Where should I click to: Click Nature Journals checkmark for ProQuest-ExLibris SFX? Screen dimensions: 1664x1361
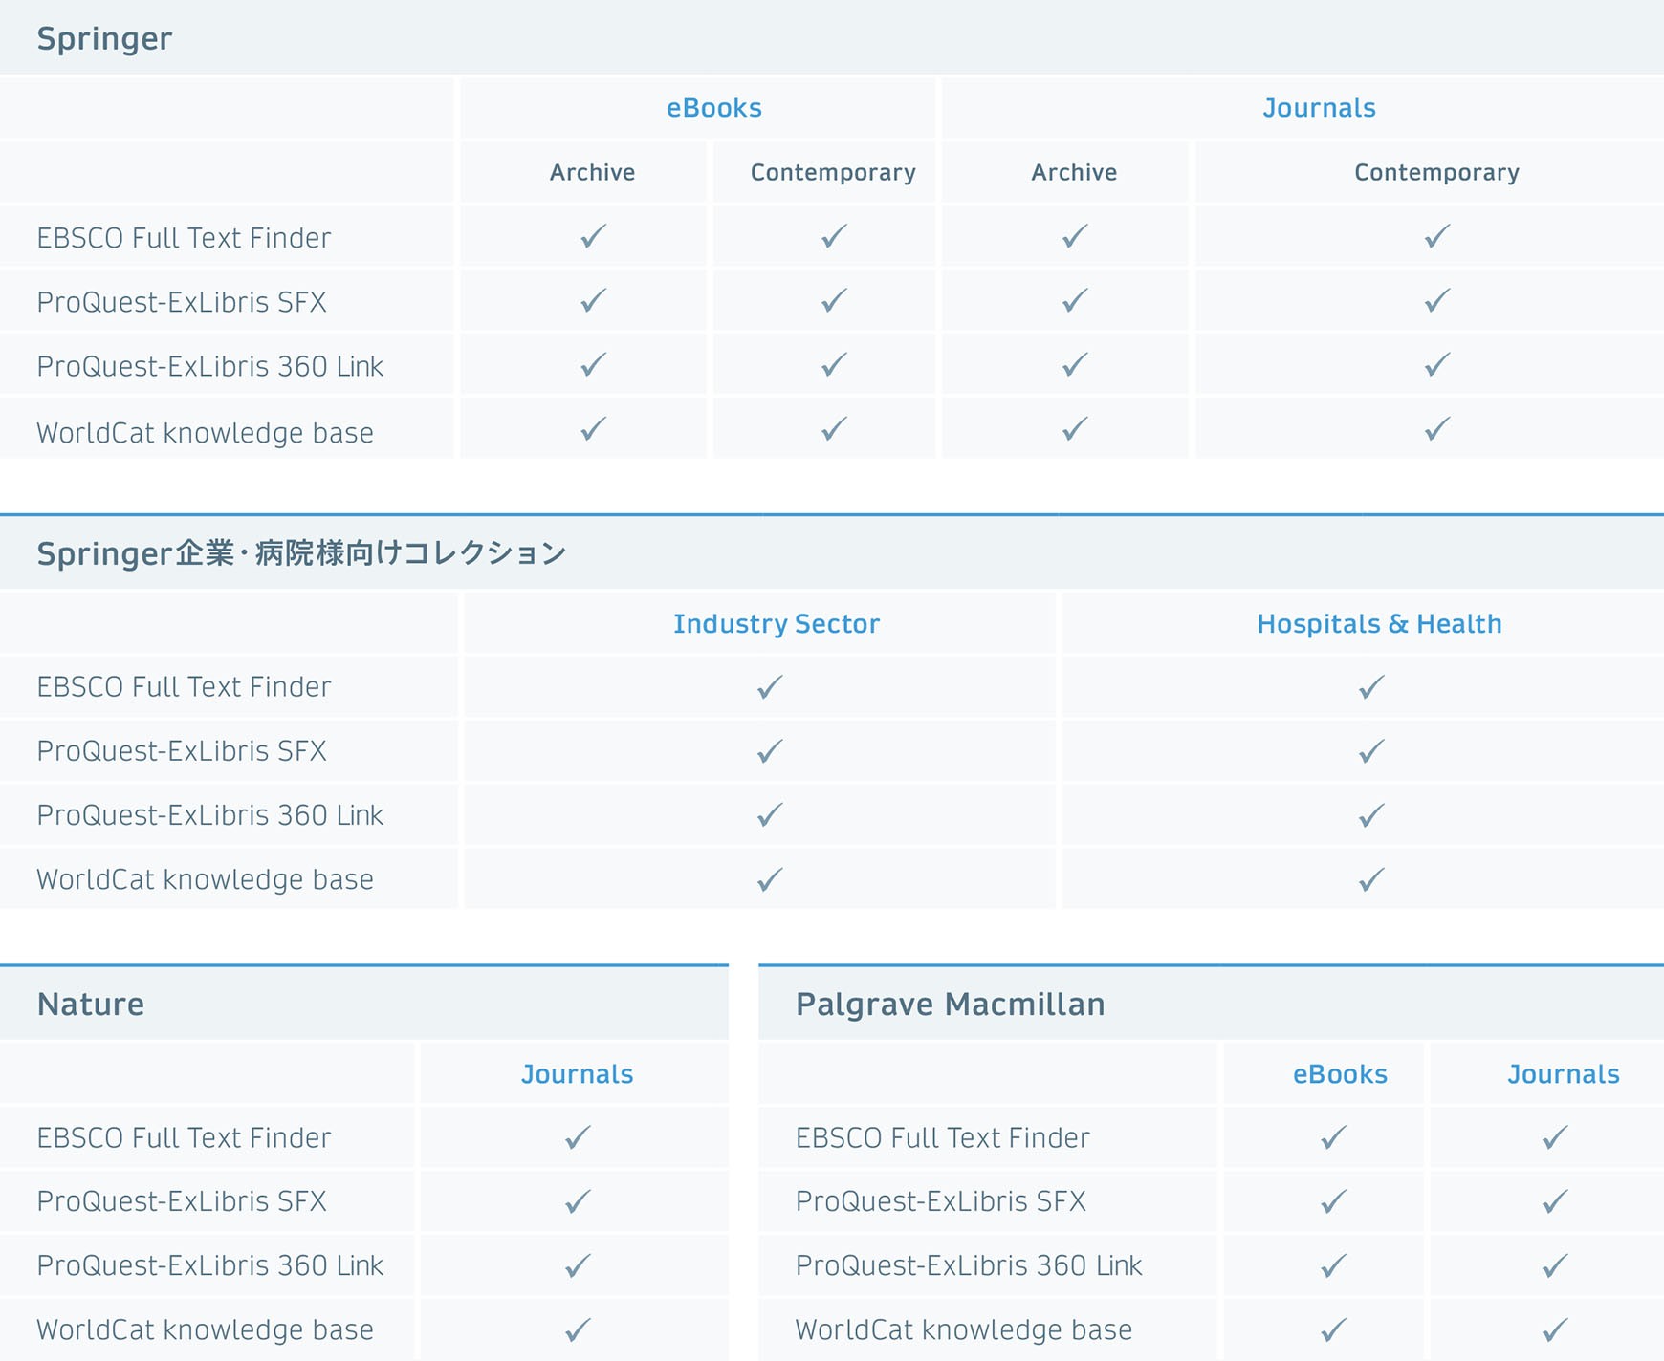[578, 1201]
